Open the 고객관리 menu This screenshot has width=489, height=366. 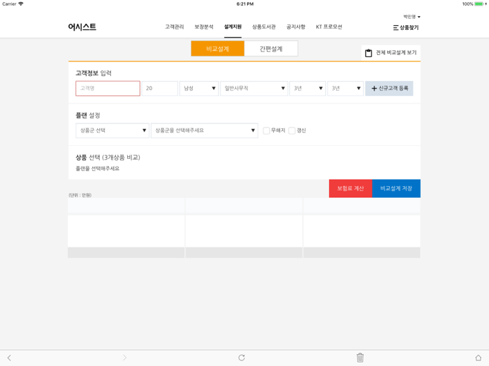pos(175,26)
